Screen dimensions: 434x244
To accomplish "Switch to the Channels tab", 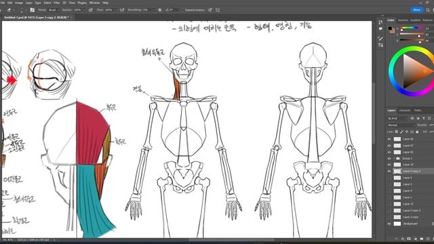I will pyautogui.click(x=405, y=110).
